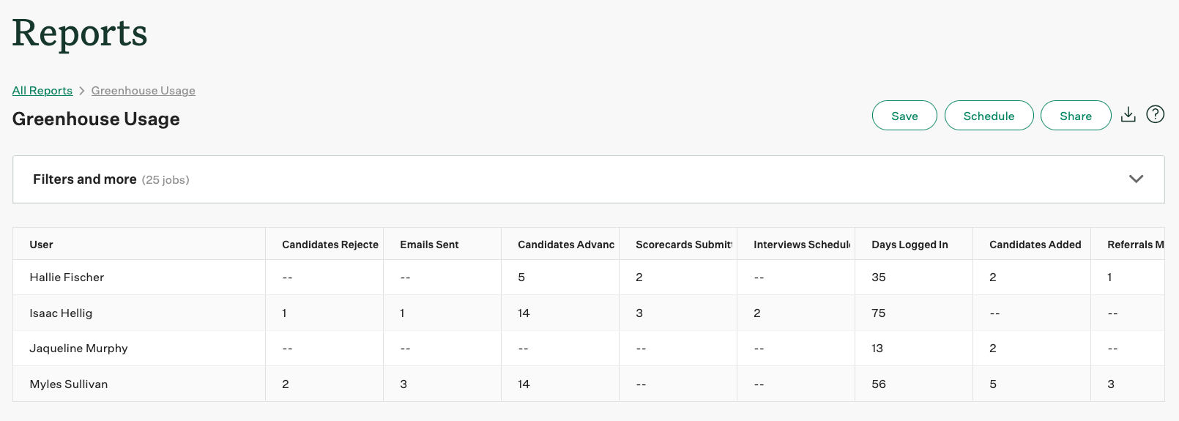The height and width of the screenshot is (421, 1179).
Task: Select the Myles Sullivan row name
Action: tap(68, 384)
